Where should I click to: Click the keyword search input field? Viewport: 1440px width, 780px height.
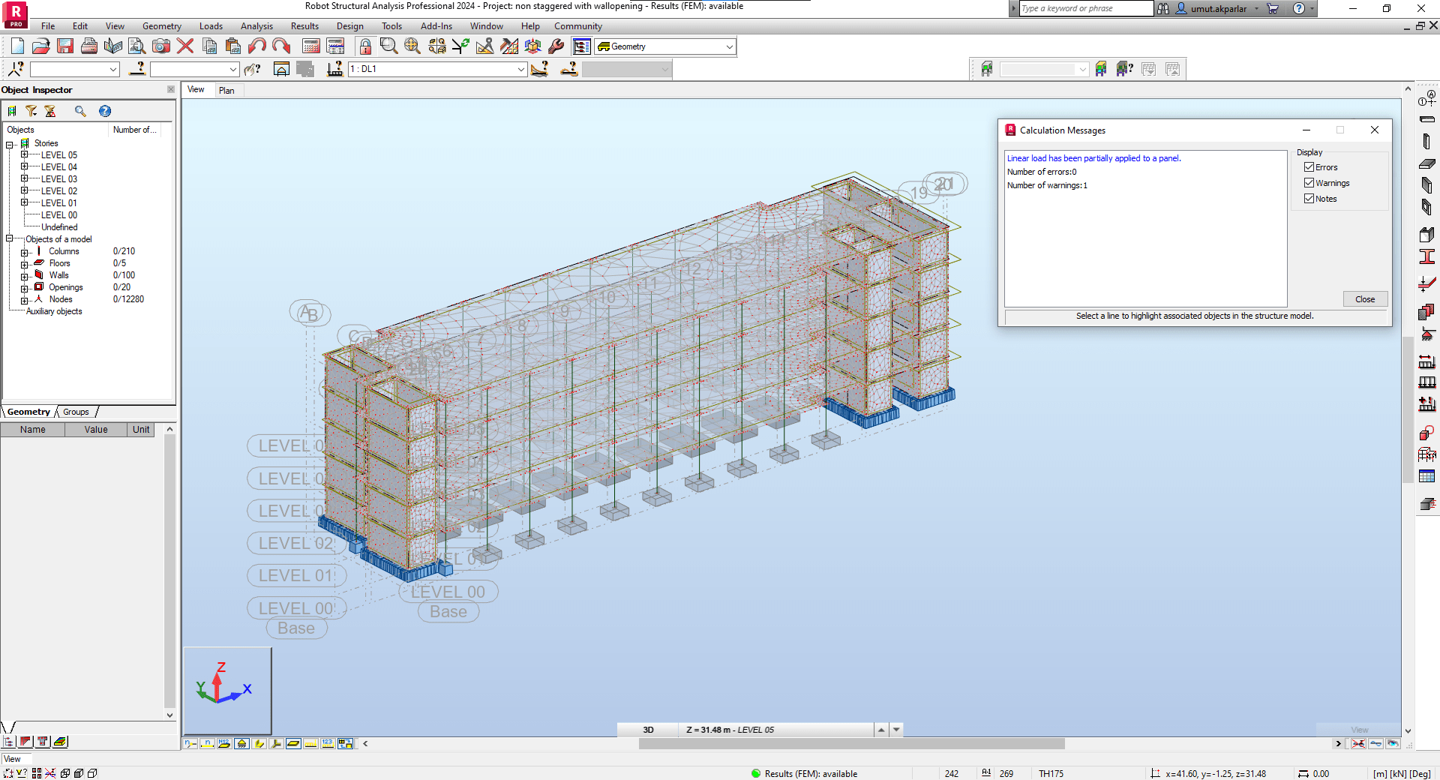[x=1085, y=8]
